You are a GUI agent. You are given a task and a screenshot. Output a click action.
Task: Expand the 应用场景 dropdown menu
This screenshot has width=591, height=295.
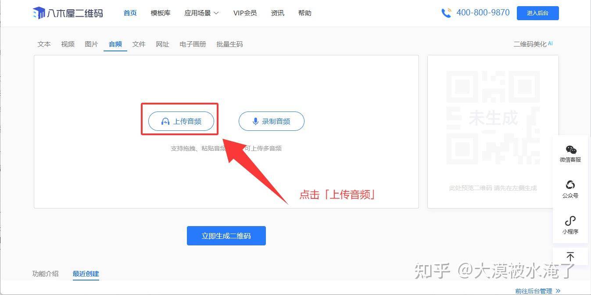point(201,13)
